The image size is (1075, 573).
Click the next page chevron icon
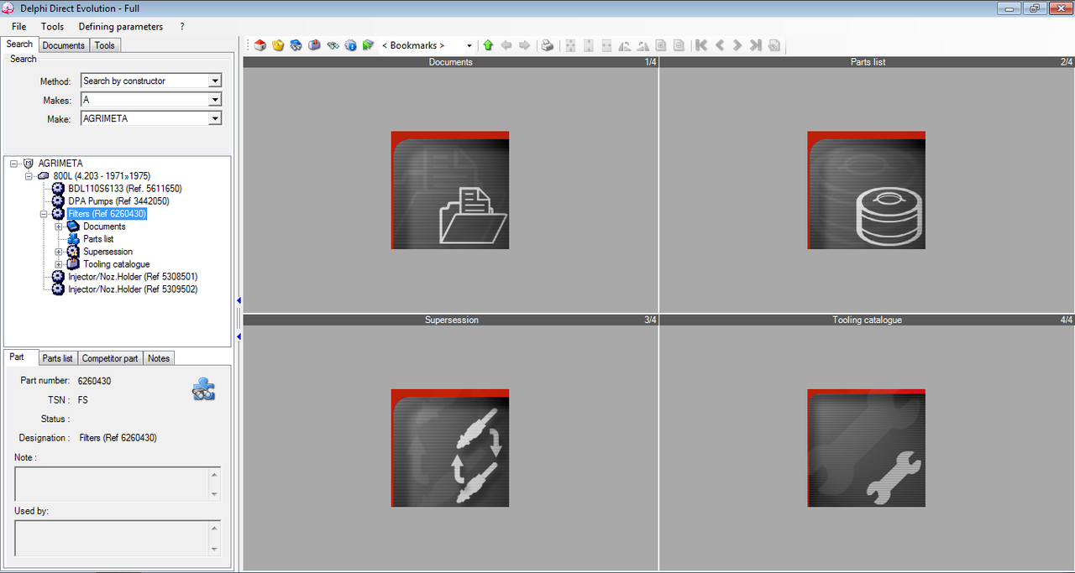click(x=737, y=45)
